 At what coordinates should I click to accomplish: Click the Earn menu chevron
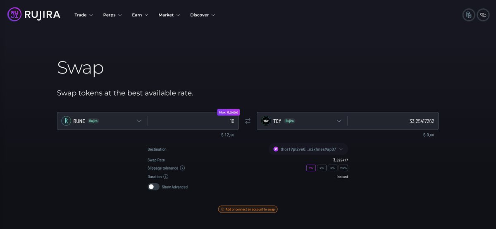coord(146,15)
